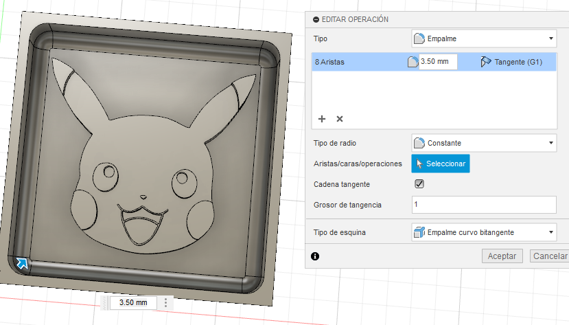Add a new selection set with plus icon

tap(322, 119)
